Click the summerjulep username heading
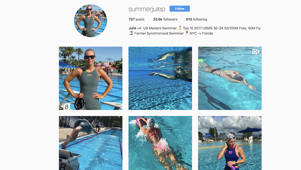This screenshot has width=301, height=170. coord(147,9)
